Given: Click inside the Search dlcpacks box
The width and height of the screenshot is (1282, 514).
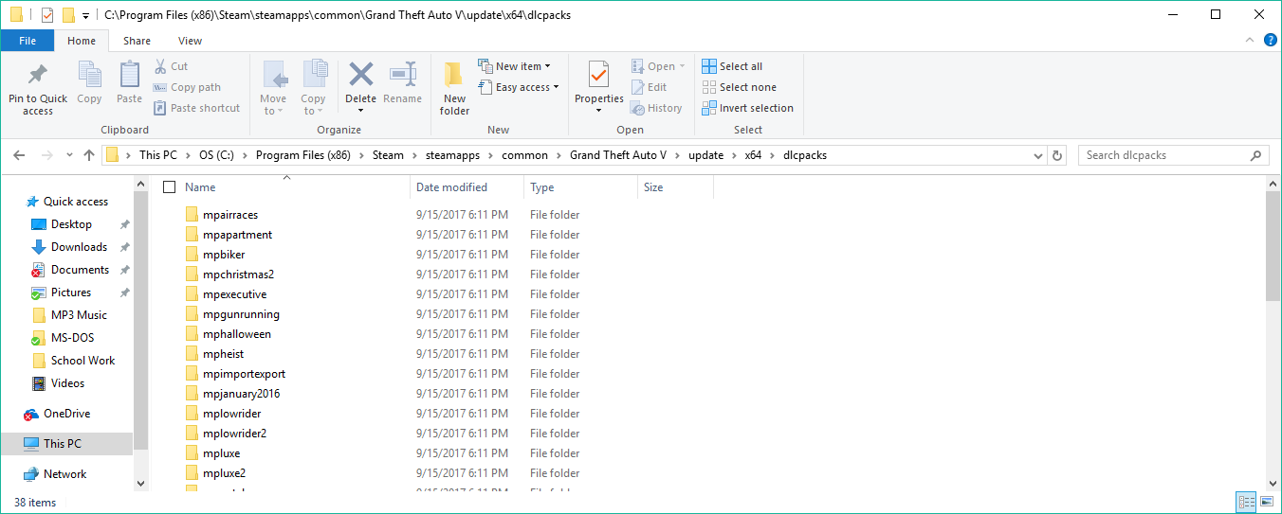Looking at the screenshot, I should [x=1164, y=155].
